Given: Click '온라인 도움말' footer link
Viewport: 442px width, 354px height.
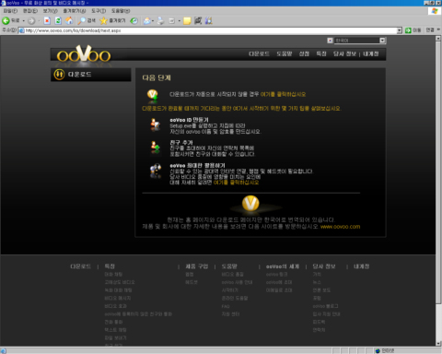Looking at the screenshot, I should pos(235,298).
